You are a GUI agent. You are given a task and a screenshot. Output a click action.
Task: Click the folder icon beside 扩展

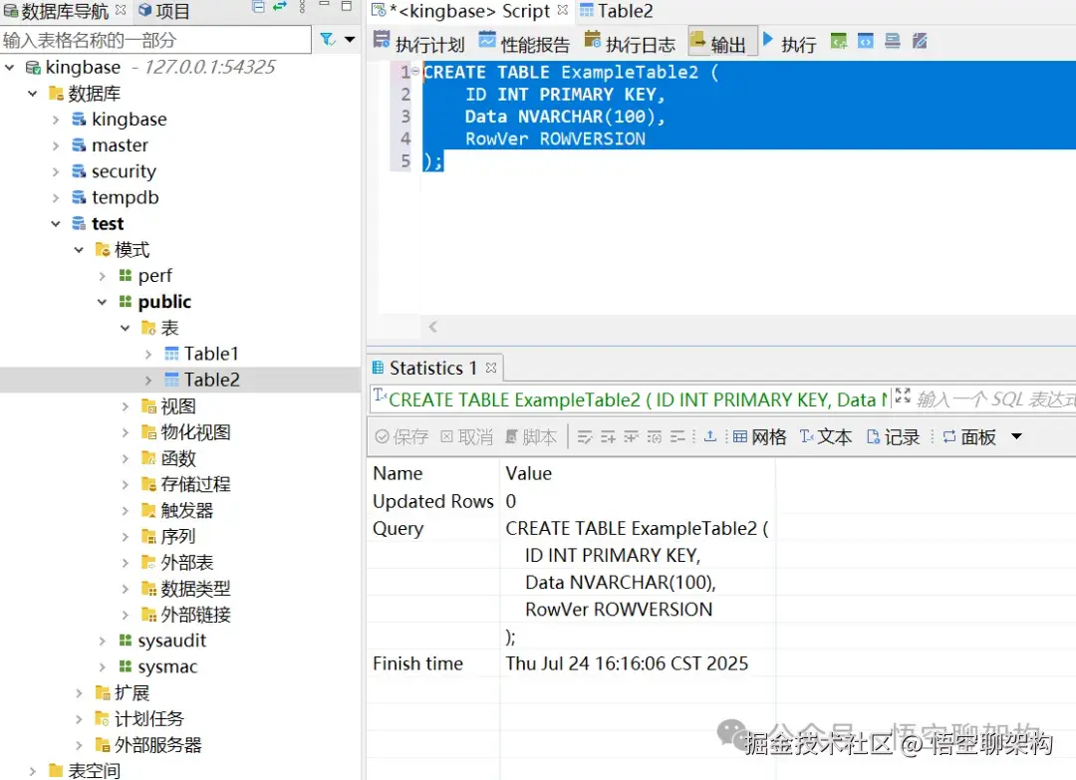pos(103,693)
